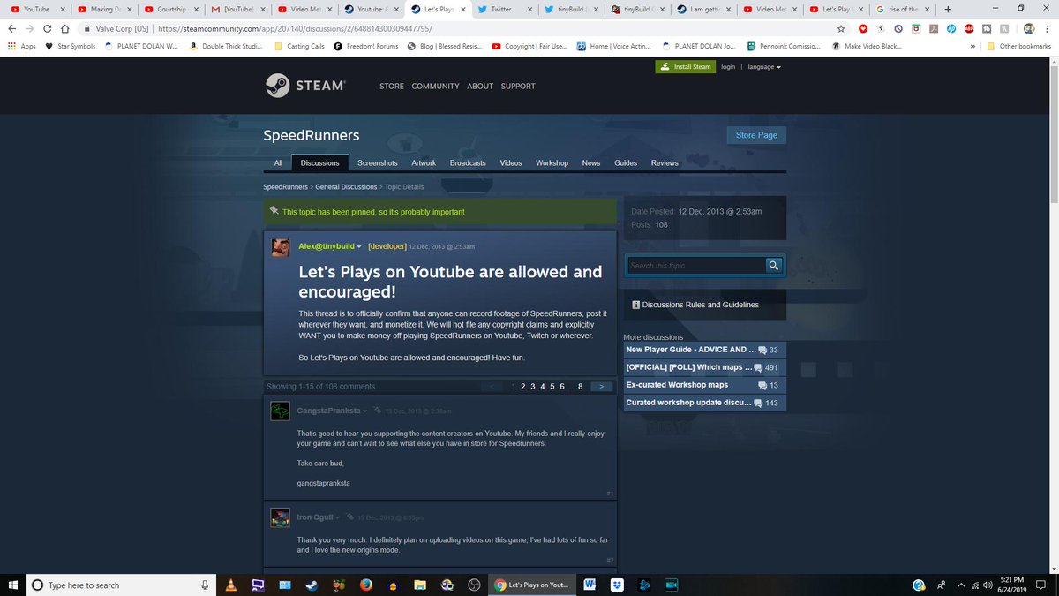Click the search magnifier button in topic search

click(x=774, y=265)
